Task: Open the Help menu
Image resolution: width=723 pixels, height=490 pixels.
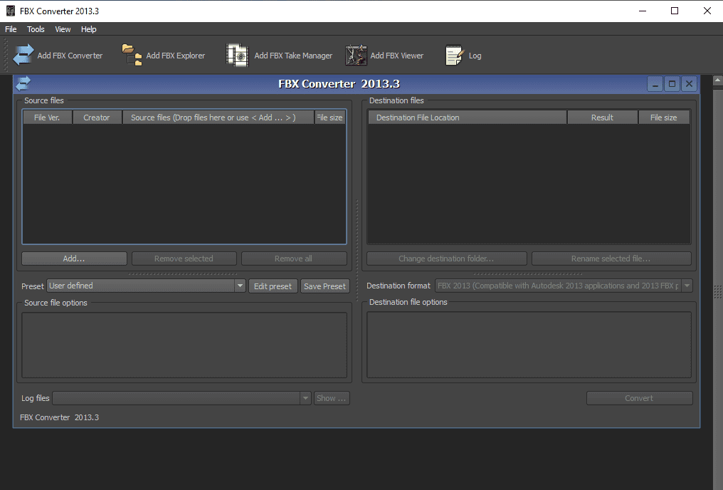Action: pyautogui.click(x=88, y=29)
